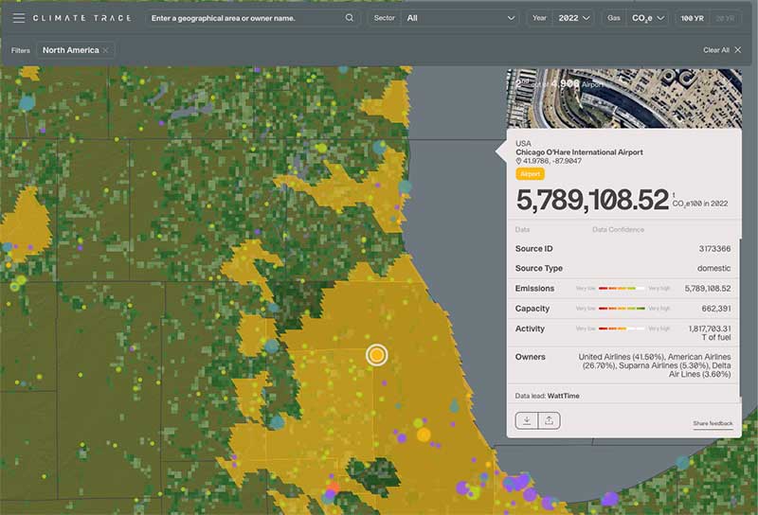Click the Activity confidence bar
This screenshot has width=758, height=515.
622,329
